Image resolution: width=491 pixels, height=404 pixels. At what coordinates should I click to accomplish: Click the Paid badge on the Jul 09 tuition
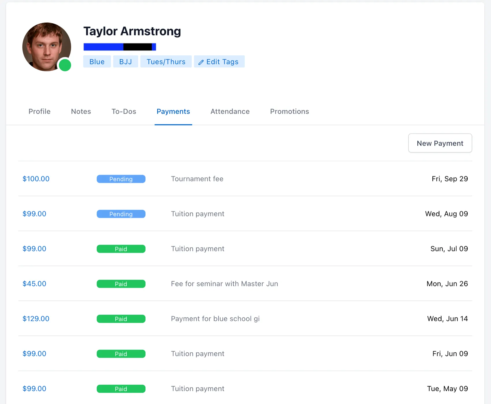121,249
